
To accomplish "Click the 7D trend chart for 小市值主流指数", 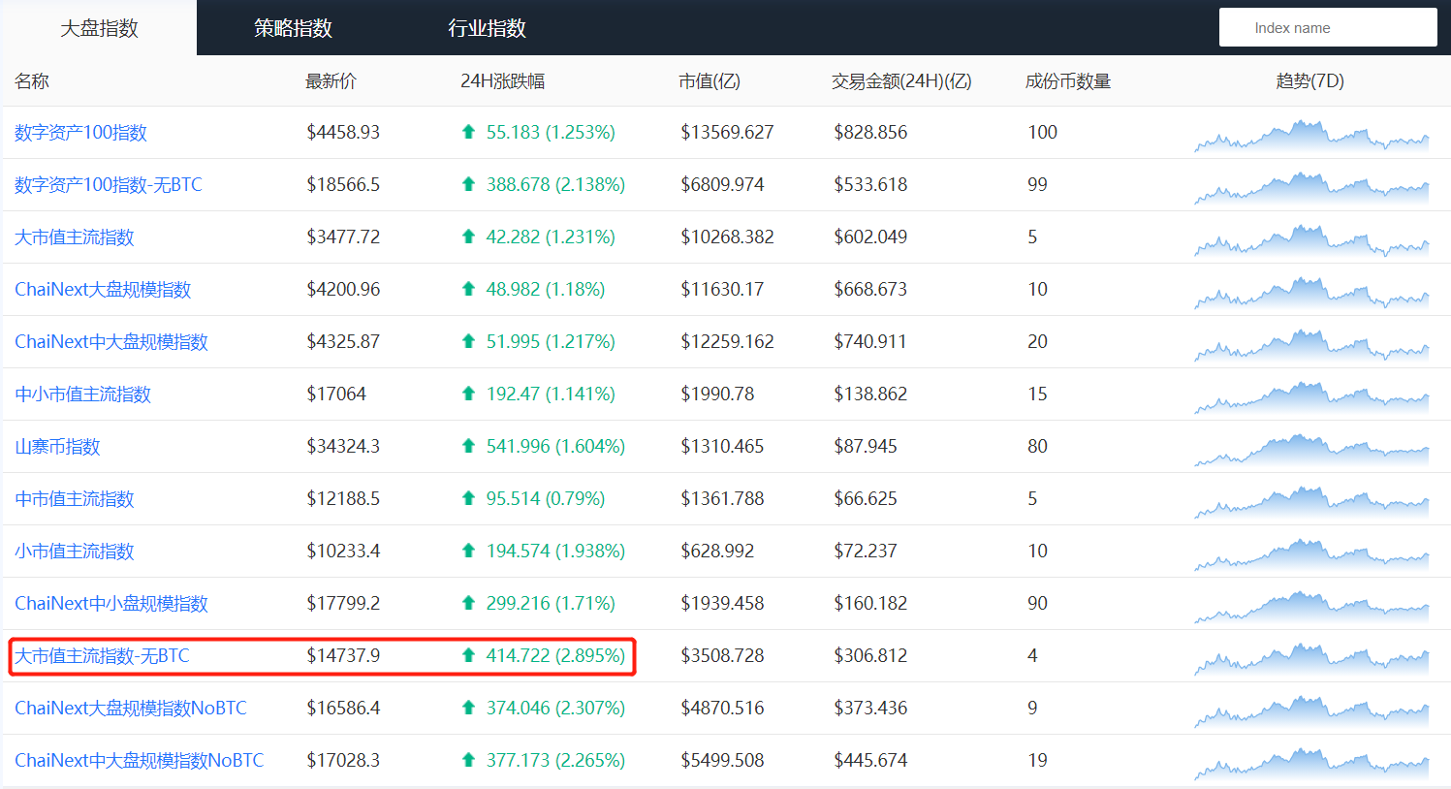I will pos(1311,554).
